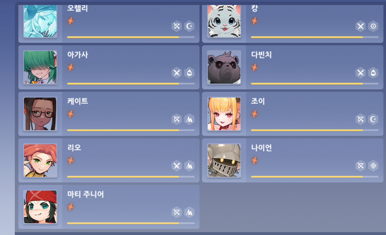Click the orange star under 리오
The image size is (386, 235).
tap(70, 160)
